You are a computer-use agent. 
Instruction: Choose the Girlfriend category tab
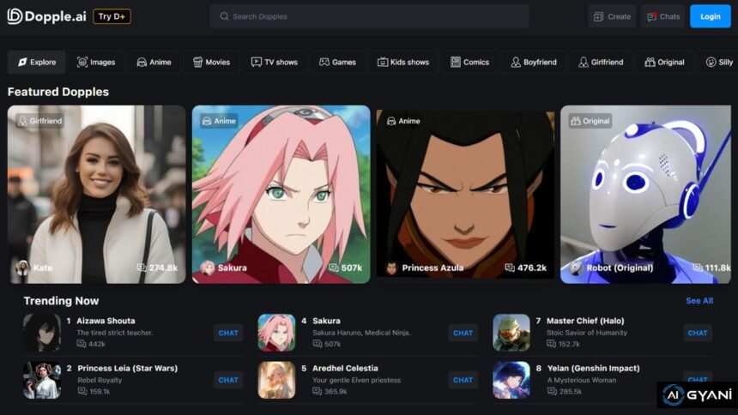[601, 62]
